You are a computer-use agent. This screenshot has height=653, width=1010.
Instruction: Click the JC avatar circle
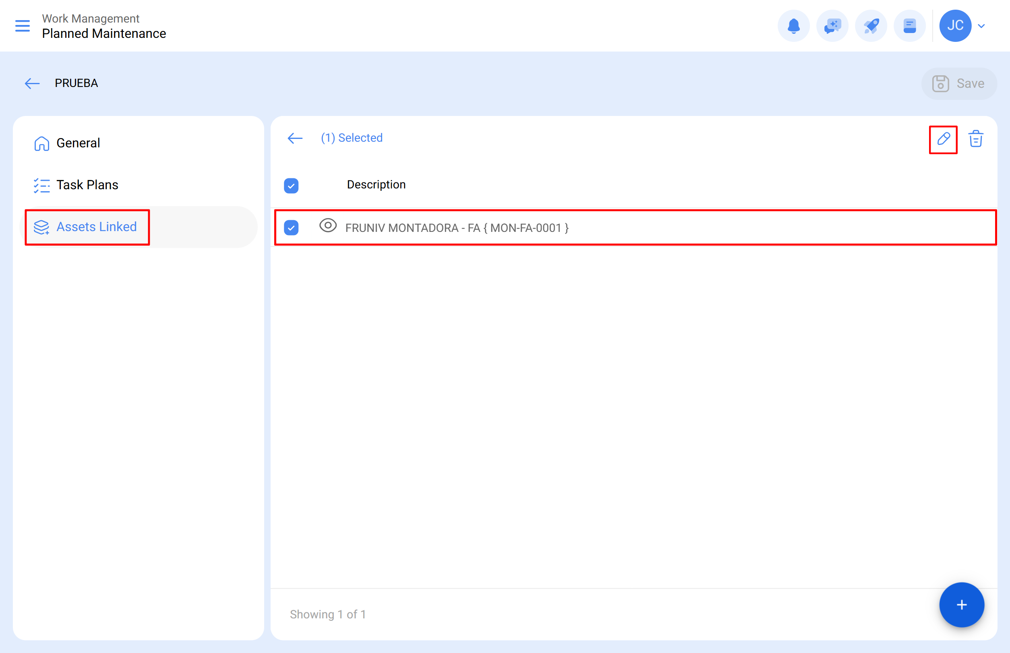pos(955,25)
